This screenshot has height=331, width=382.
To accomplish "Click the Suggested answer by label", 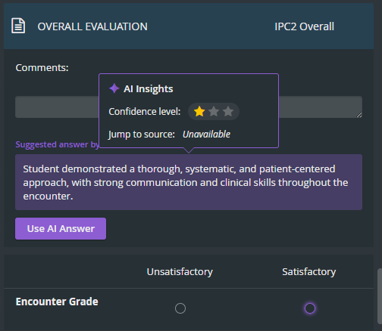I will [57, 144].
